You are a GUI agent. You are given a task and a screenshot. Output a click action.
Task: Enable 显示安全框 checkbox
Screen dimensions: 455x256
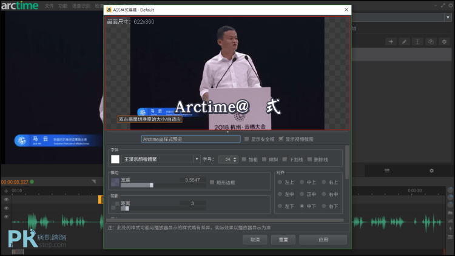[x=247, y=139]
